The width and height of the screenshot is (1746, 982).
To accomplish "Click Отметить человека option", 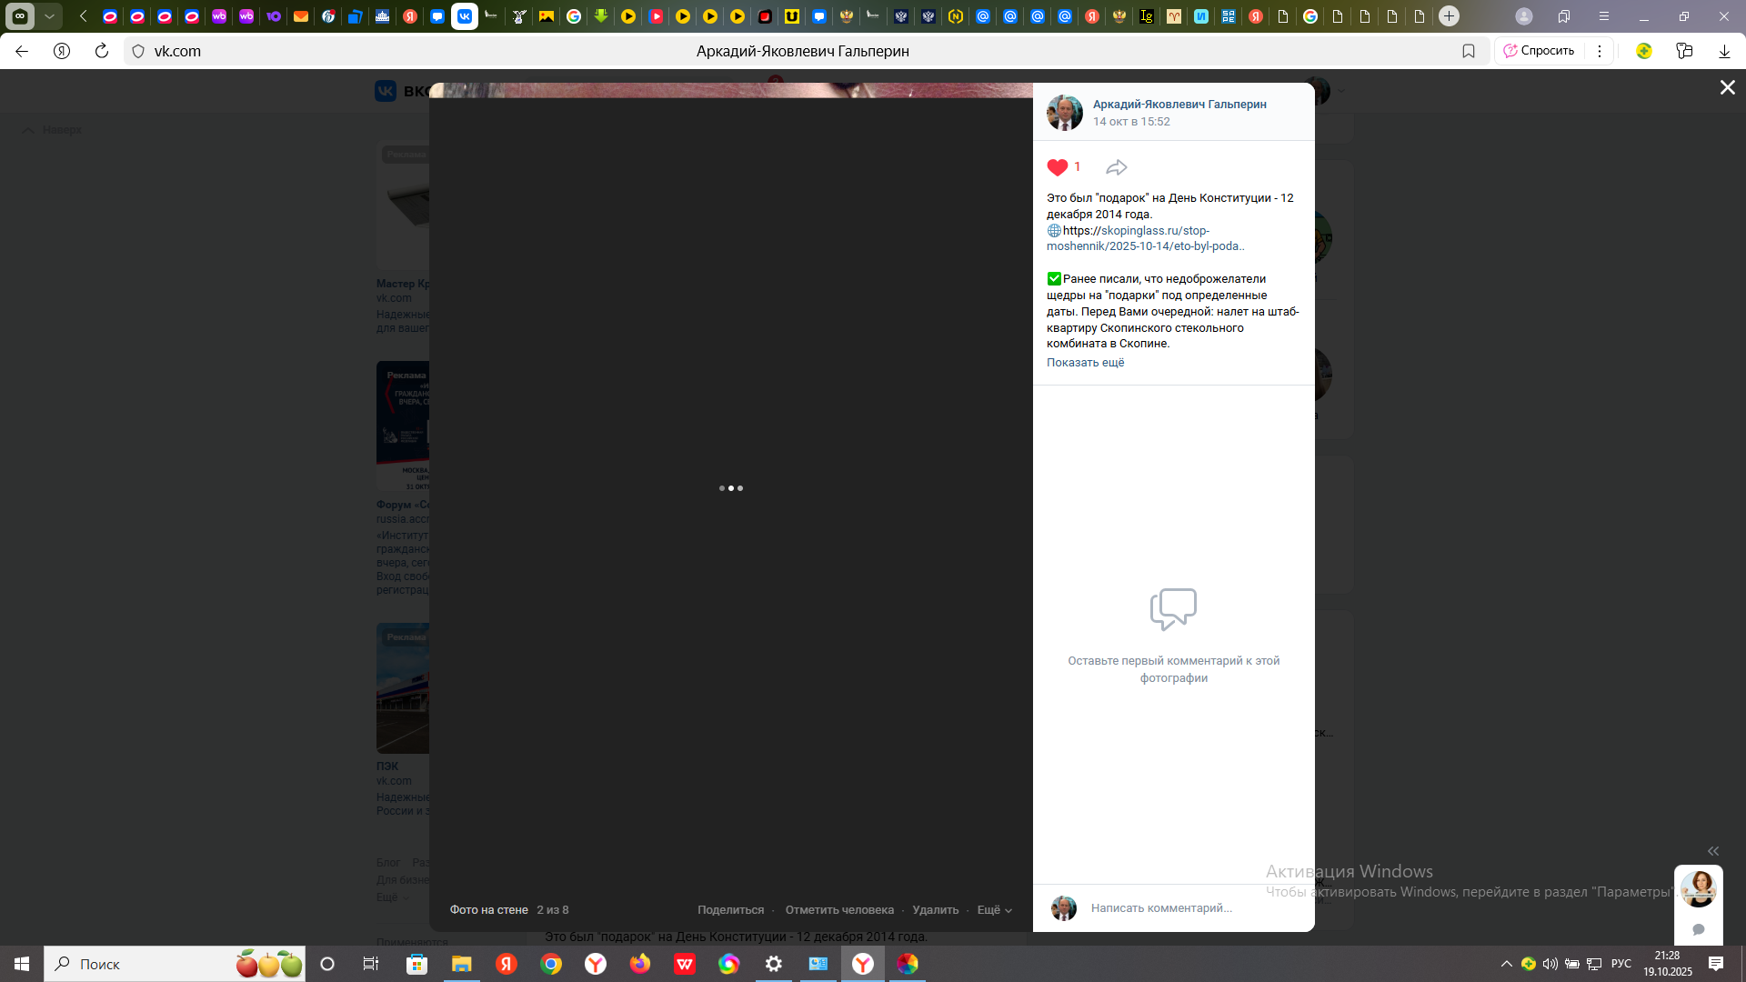I will point(839,910).
